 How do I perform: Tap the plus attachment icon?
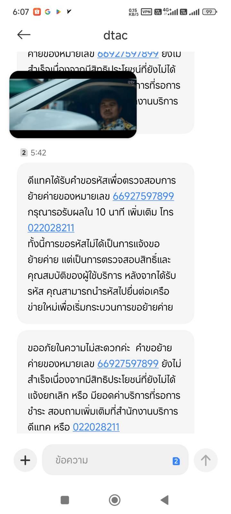pyautogui.click(x=25, y=460)
